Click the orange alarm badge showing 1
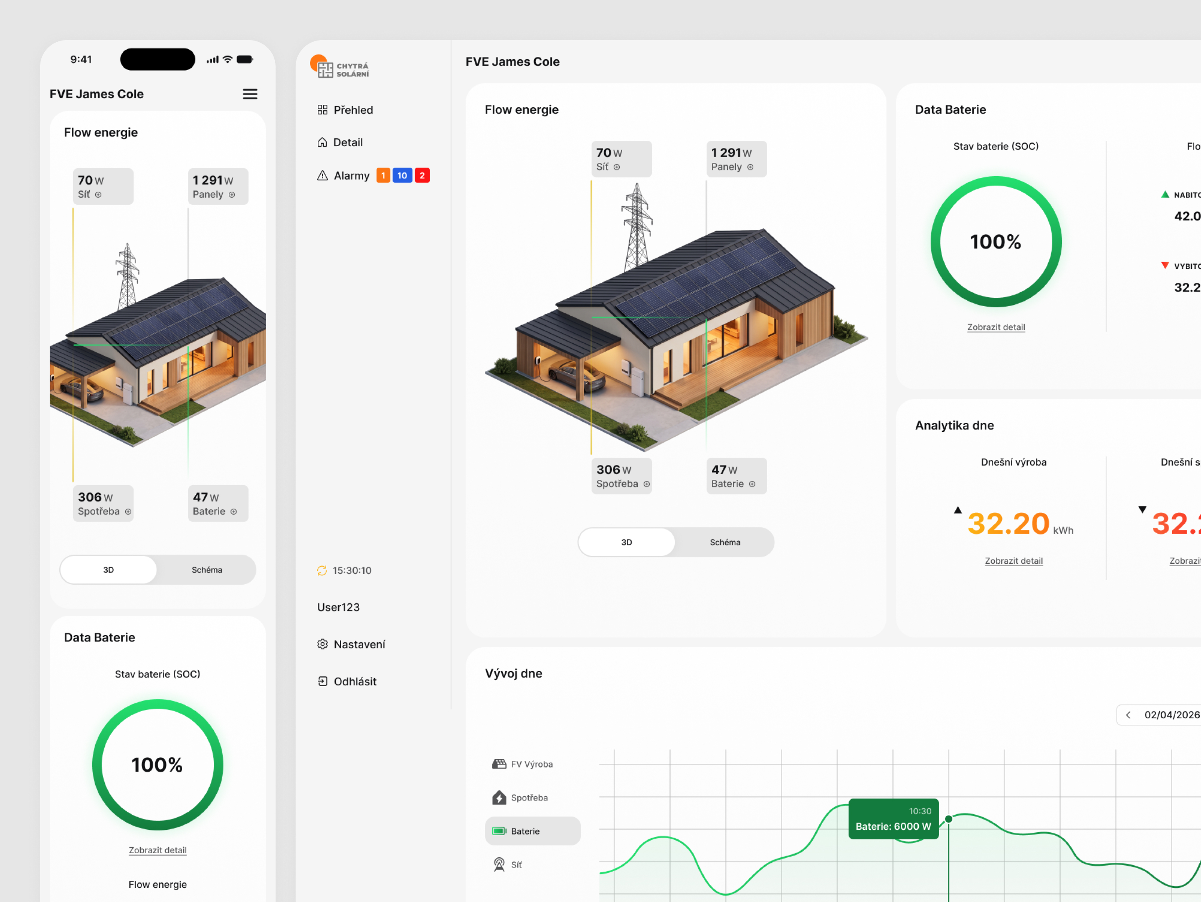Screen dimensions: 1201x902 click(383, 175)
